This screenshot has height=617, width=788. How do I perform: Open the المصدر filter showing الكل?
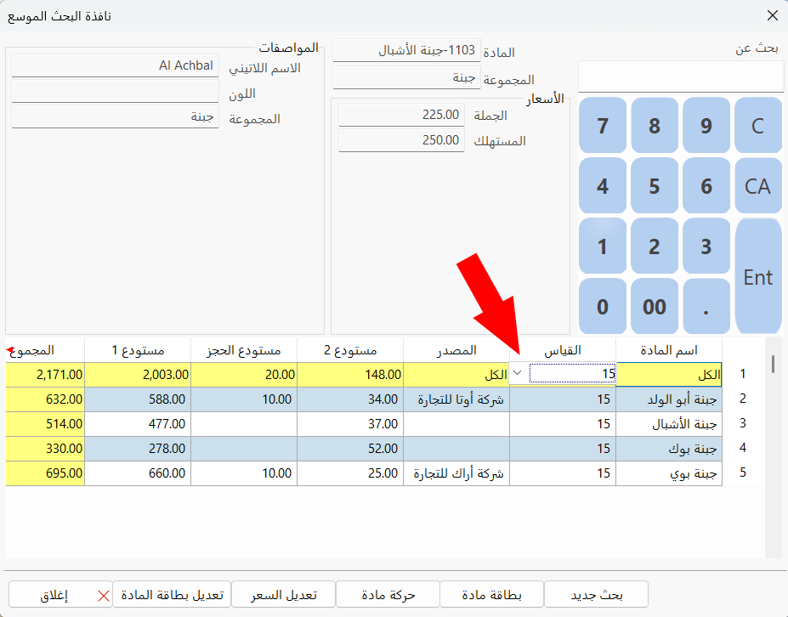pos(456,373)
